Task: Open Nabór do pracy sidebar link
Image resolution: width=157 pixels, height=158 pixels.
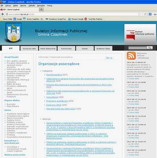Action: pyautogui.click(x=14, y=84)
